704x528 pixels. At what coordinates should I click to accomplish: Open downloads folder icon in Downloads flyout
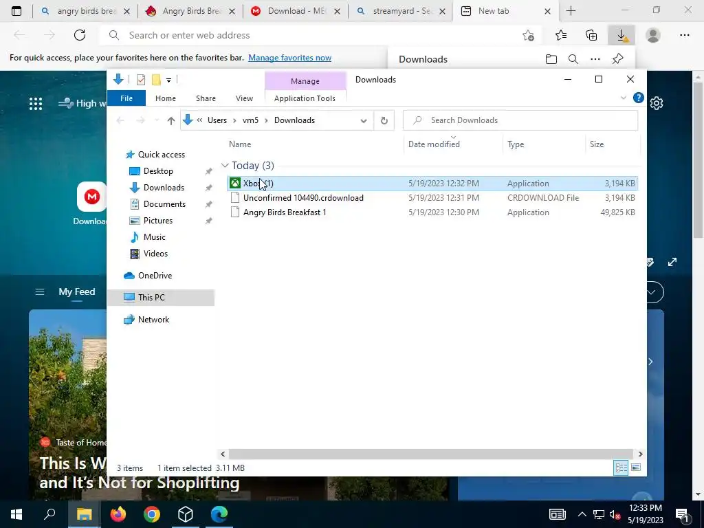coord(551,59)
